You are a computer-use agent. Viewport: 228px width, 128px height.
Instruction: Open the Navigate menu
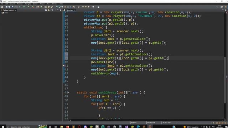click(28, 4)
